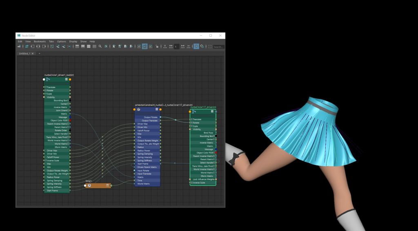Set nodes to full mode icon
This screenshot has height=231, width=418.
pyautogui.click(x=89, y=46)
